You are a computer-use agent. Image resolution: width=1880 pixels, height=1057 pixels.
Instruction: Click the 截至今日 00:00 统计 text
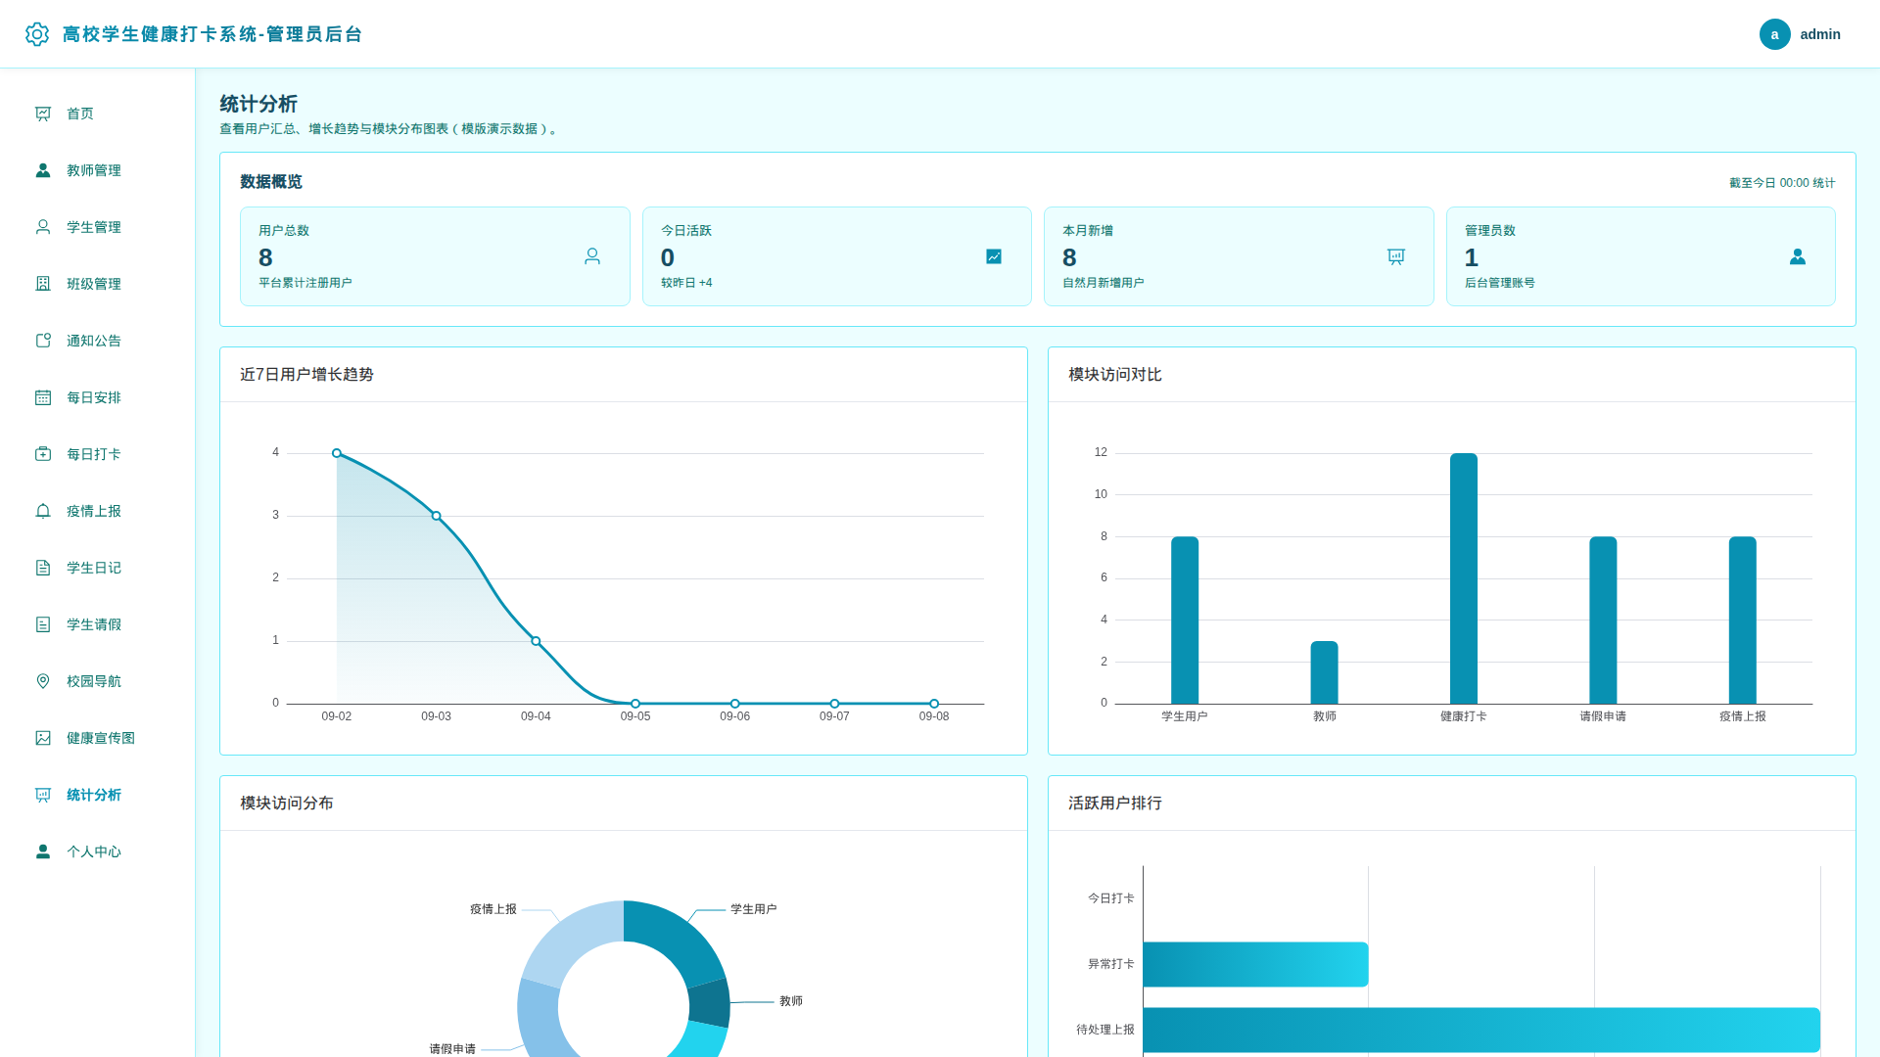pos(1782,183)
